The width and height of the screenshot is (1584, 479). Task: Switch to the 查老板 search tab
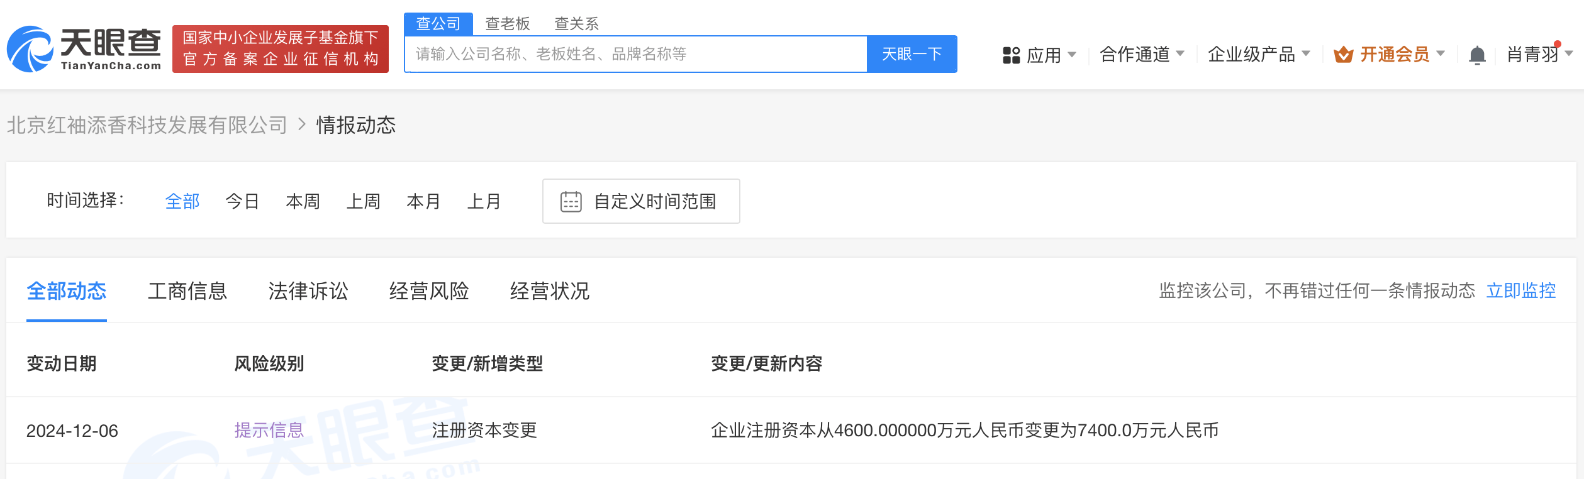(508, 24)
